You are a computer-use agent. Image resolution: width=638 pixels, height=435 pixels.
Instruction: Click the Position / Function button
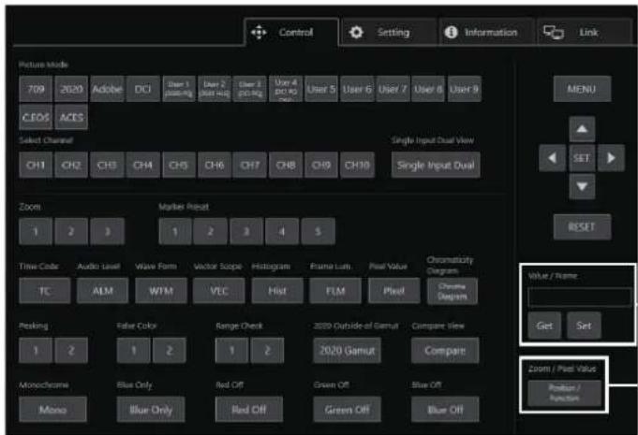[564, 393]
